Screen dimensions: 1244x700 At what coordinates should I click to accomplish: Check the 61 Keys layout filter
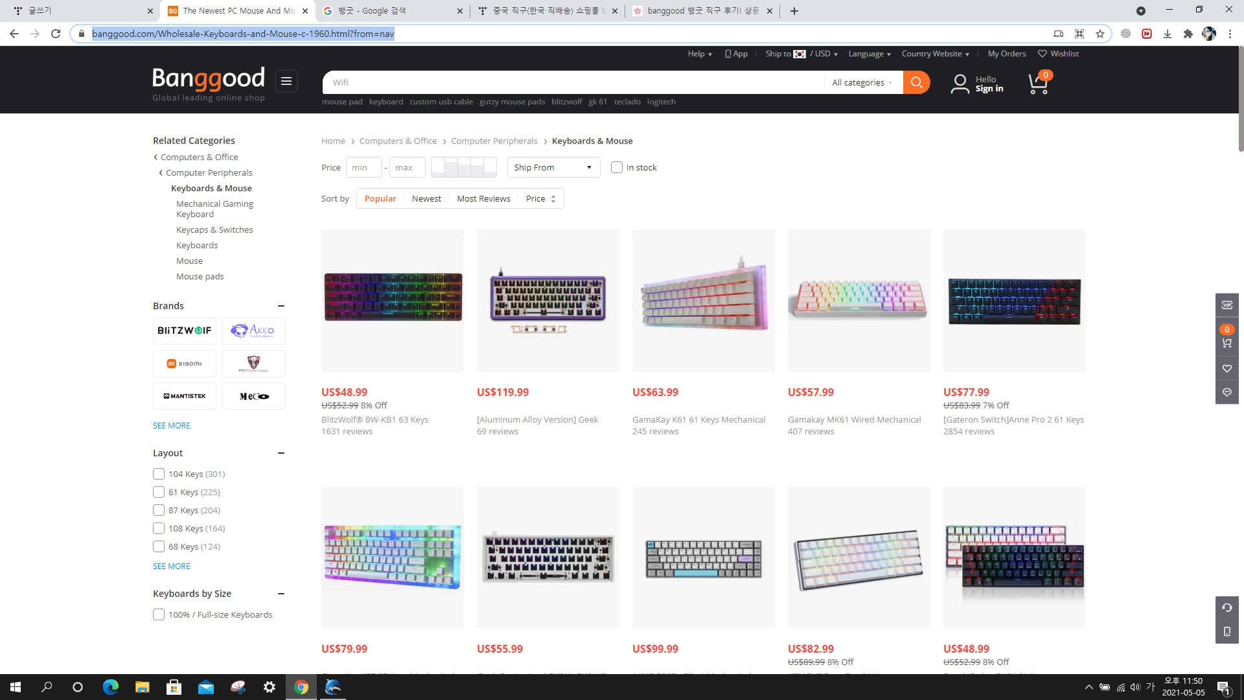tap(159, 492)
